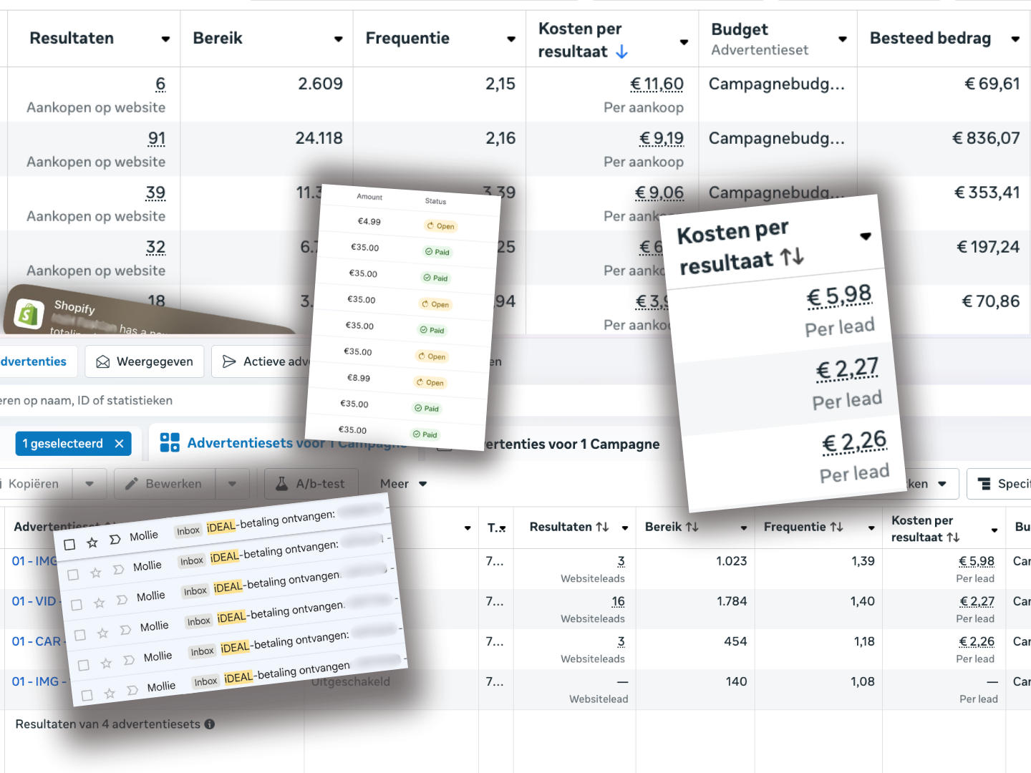Tick the third Mollie email checkbox

click(77, 605)
